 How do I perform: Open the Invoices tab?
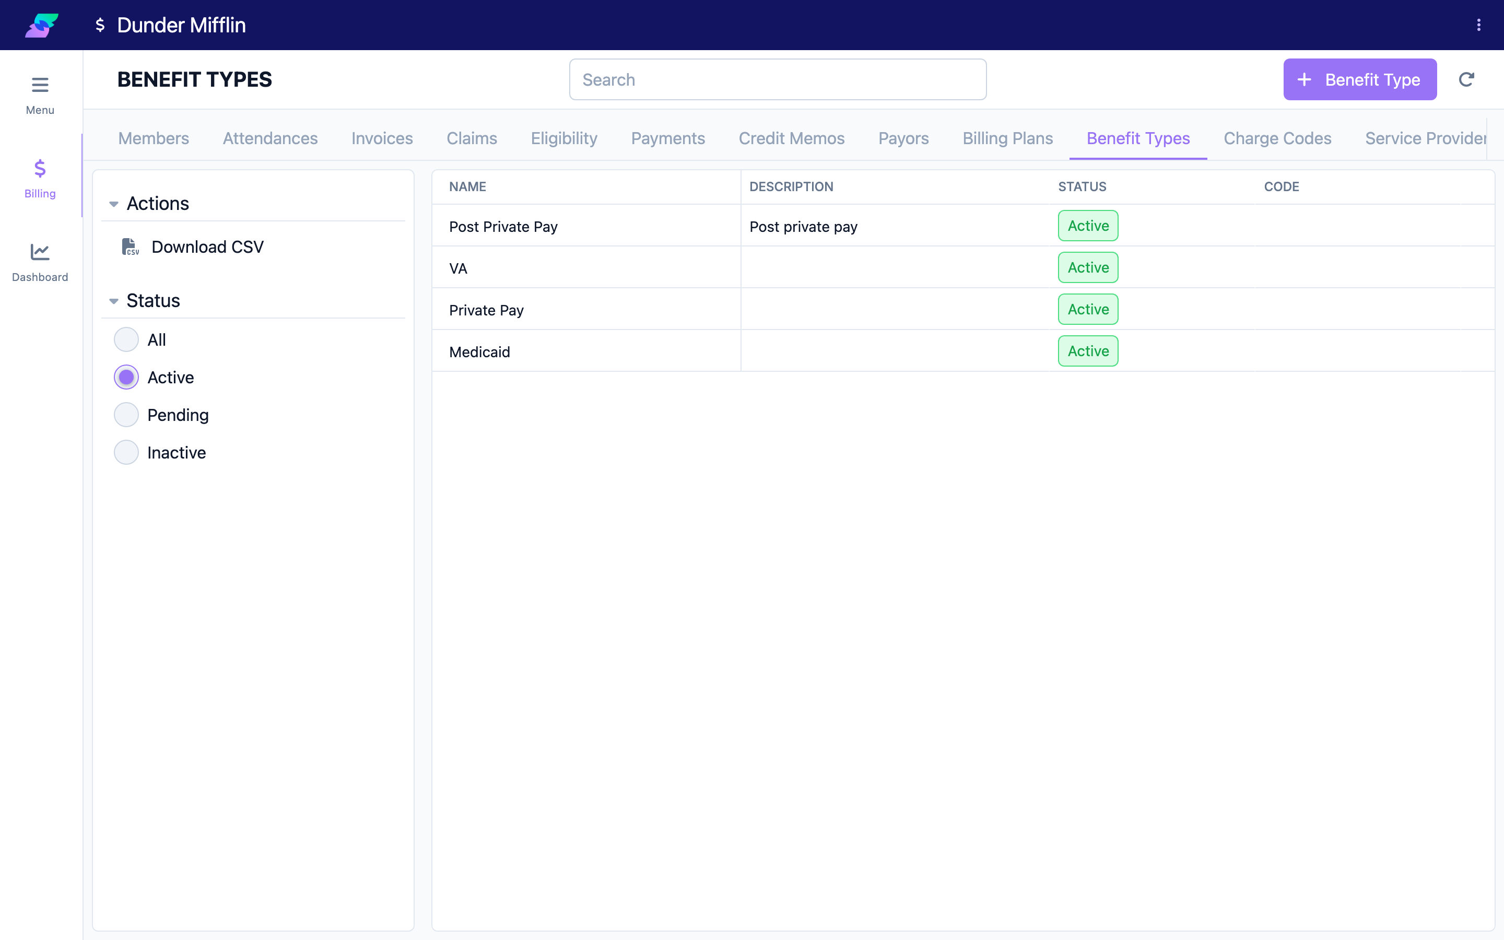click(x=382, y=138)
